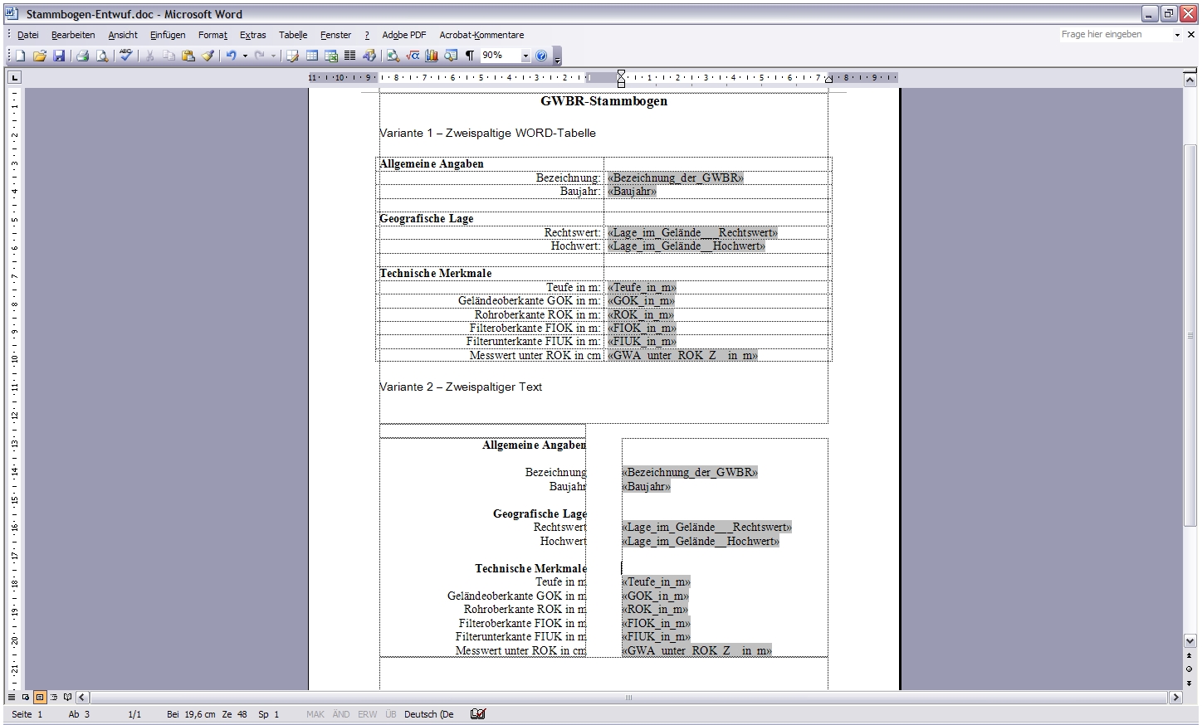Screen dimensions: 1202x725
Task: Click the horizontal scrollbar left arrow
Action: click(81, 698)
